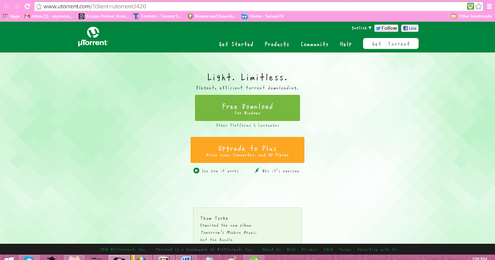
Task: Open the Home - SensenTV bookmark
Action: pyautogui.click(x=263, y=17)
